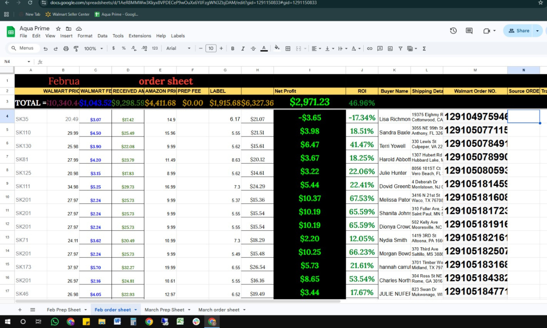
Task: Open horizontal align dropdown
Action: [316, 49]
